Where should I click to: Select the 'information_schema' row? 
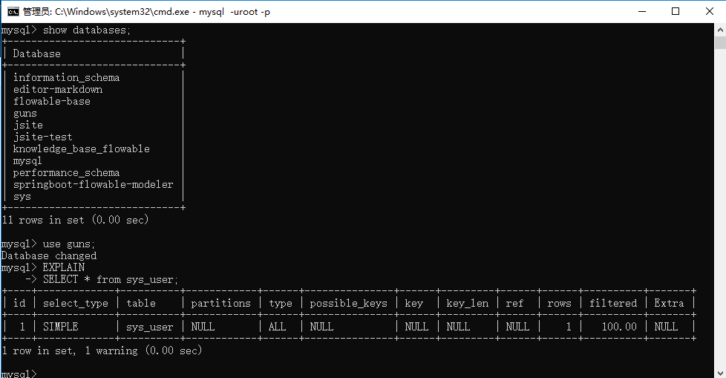[x=66, y=77]
